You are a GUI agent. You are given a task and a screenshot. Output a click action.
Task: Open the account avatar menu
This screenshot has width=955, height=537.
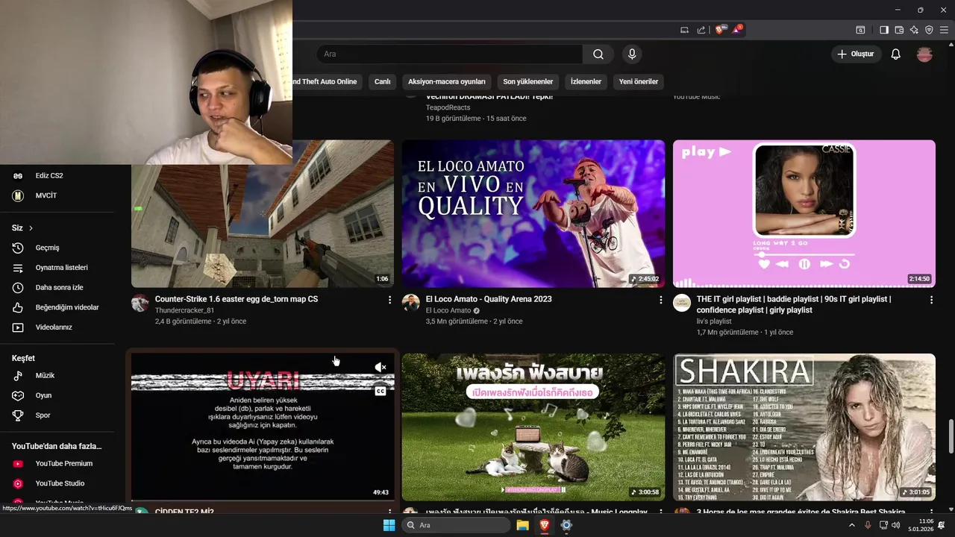(924, 54)
